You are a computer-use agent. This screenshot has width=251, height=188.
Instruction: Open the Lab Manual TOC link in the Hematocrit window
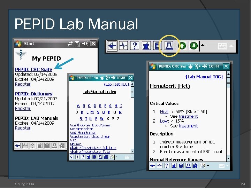204,77
